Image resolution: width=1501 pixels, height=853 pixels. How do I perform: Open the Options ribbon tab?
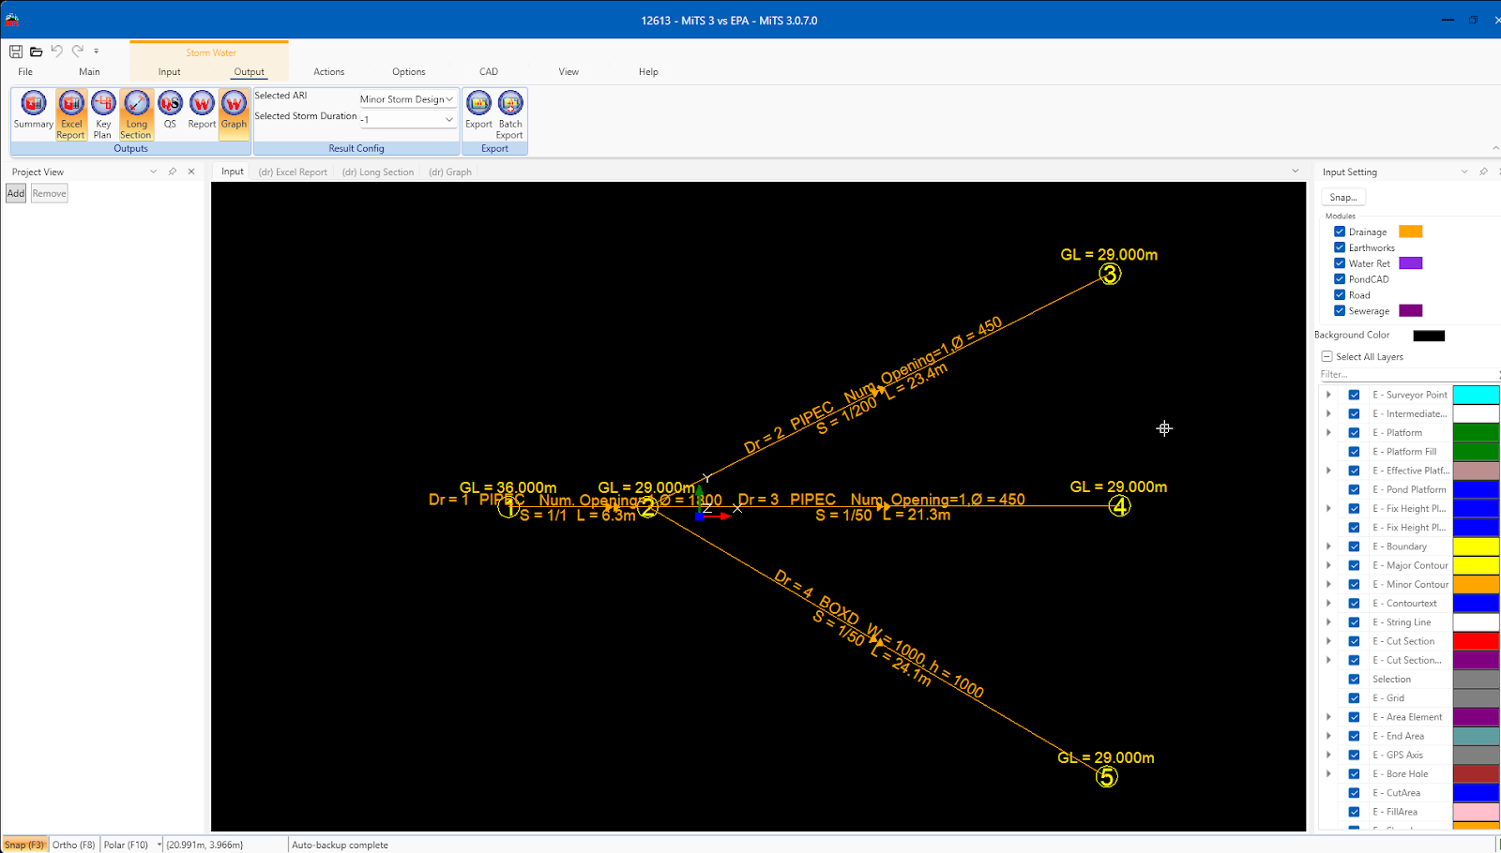[409, 71]
